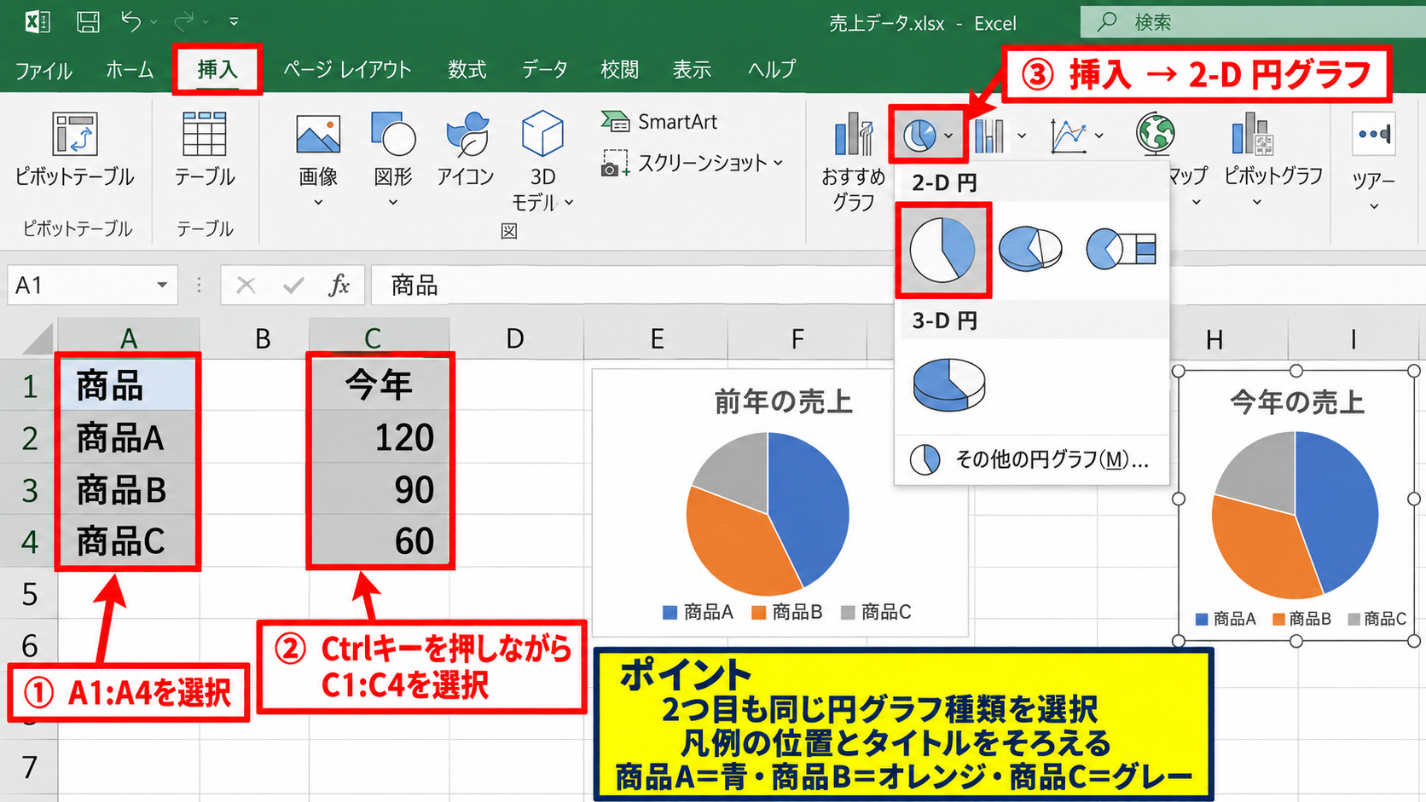
Task: Insert a table with テーブル icon
Action: [x=205, y=150]
